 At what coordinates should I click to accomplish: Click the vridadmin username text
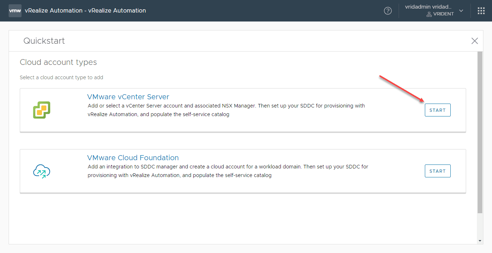[428, 7]
